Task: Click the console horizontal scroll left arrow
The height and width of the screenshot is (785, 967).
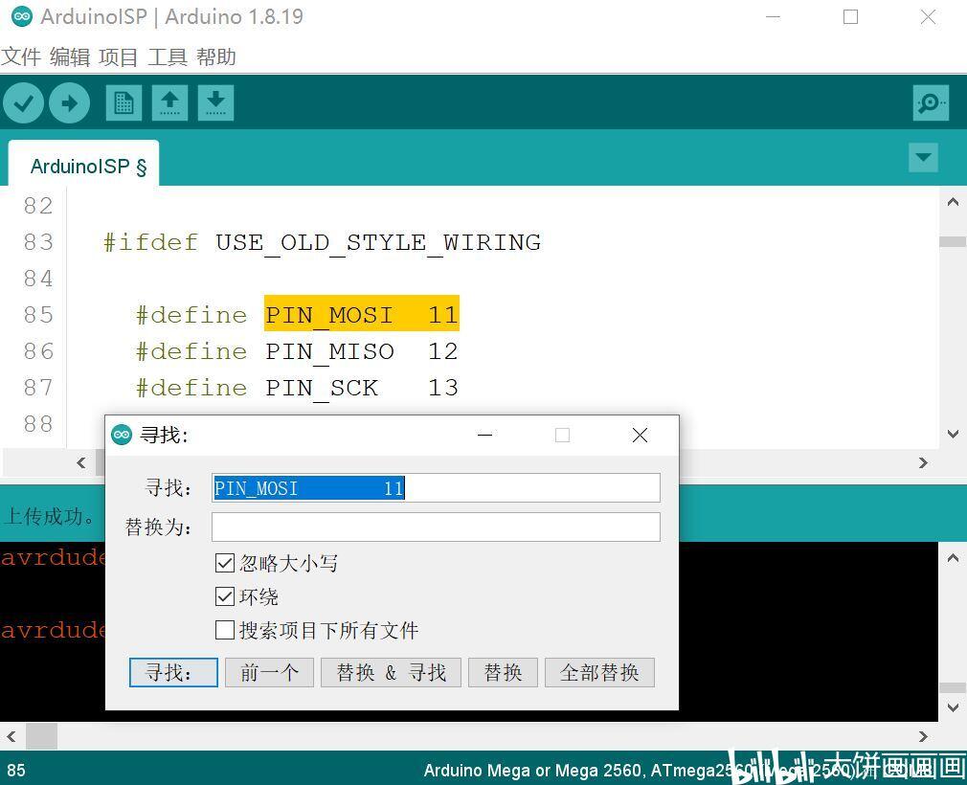Action: pyautogui.click(x=11, y=736)
